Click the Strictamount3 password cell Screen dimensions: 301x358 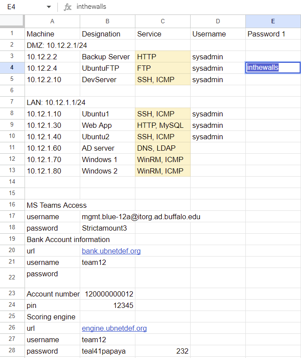point(107,228)
